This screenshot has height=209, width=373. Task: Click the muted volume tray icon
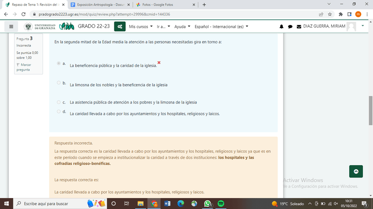pyautogui.click(x=336, y=204)
